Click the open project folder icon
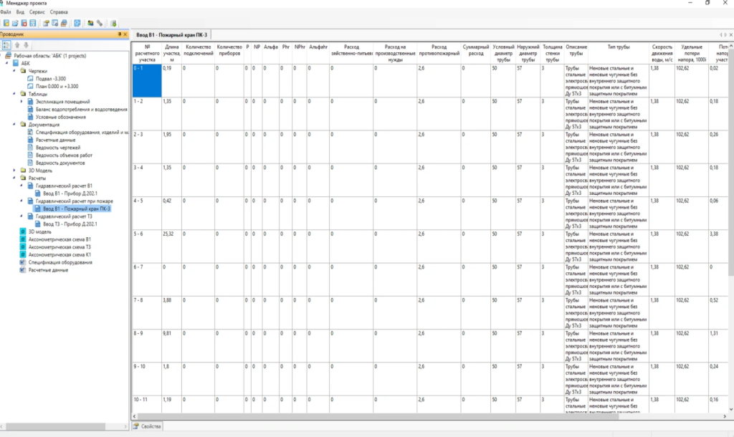Image resolution: width=734 pixels, height=437 pixels. pyautogui.click(x=15, y=24)
